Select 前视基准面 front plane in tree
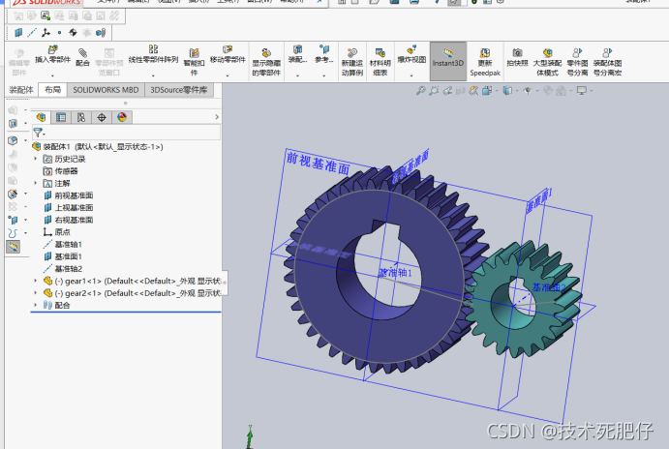Image resolution: width=669 pixels, height=449 pixels. pyautogui.click(x=69, y=195)
